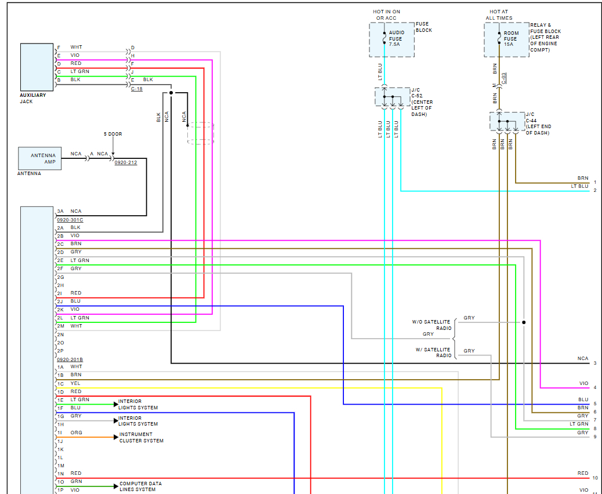Select the splice dot on the GRY satellite wire
602x494 pixels.
point(524,322)
